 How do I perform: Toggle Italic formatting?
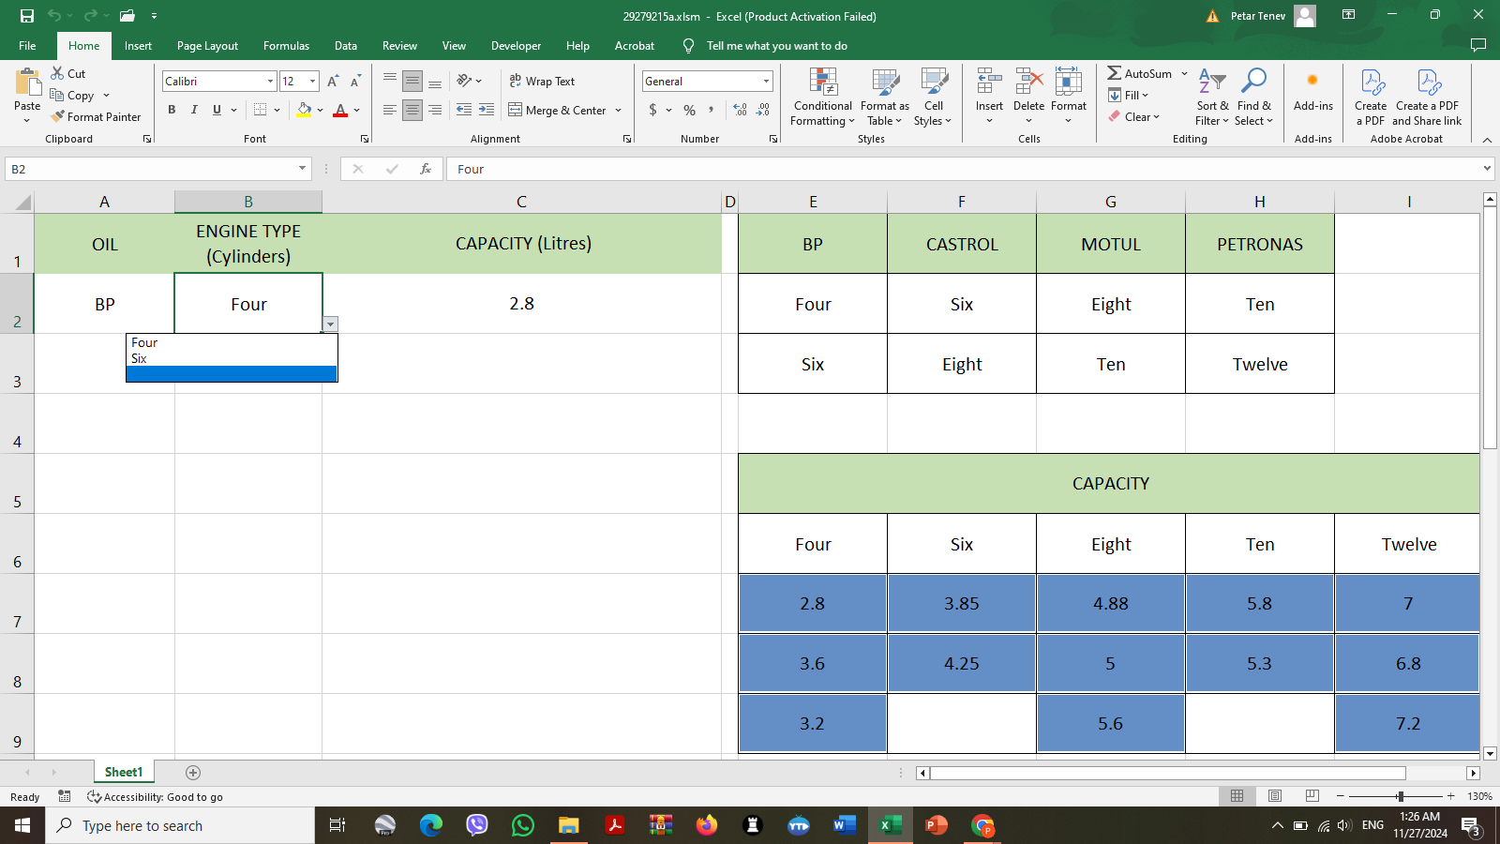point(194,110)
